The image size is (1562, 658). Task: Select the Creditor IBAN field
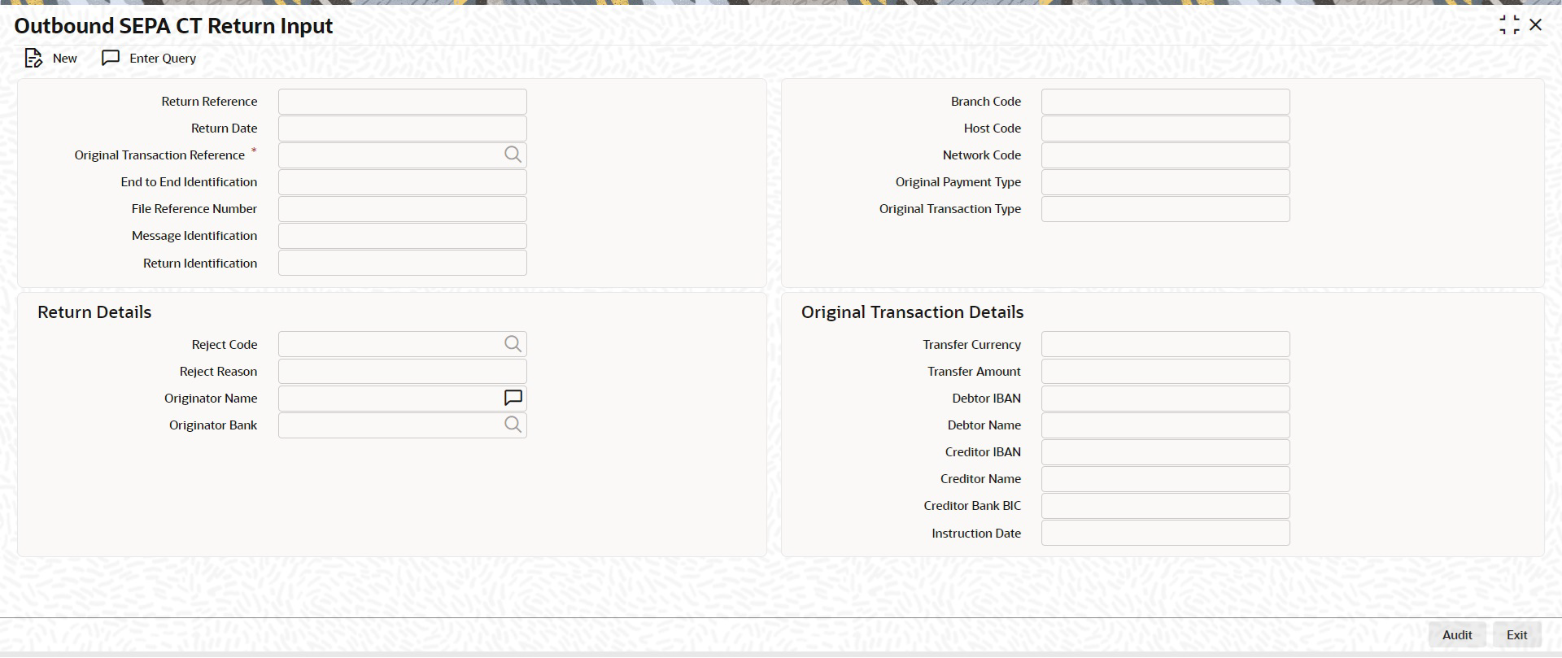click(1166, 452)
